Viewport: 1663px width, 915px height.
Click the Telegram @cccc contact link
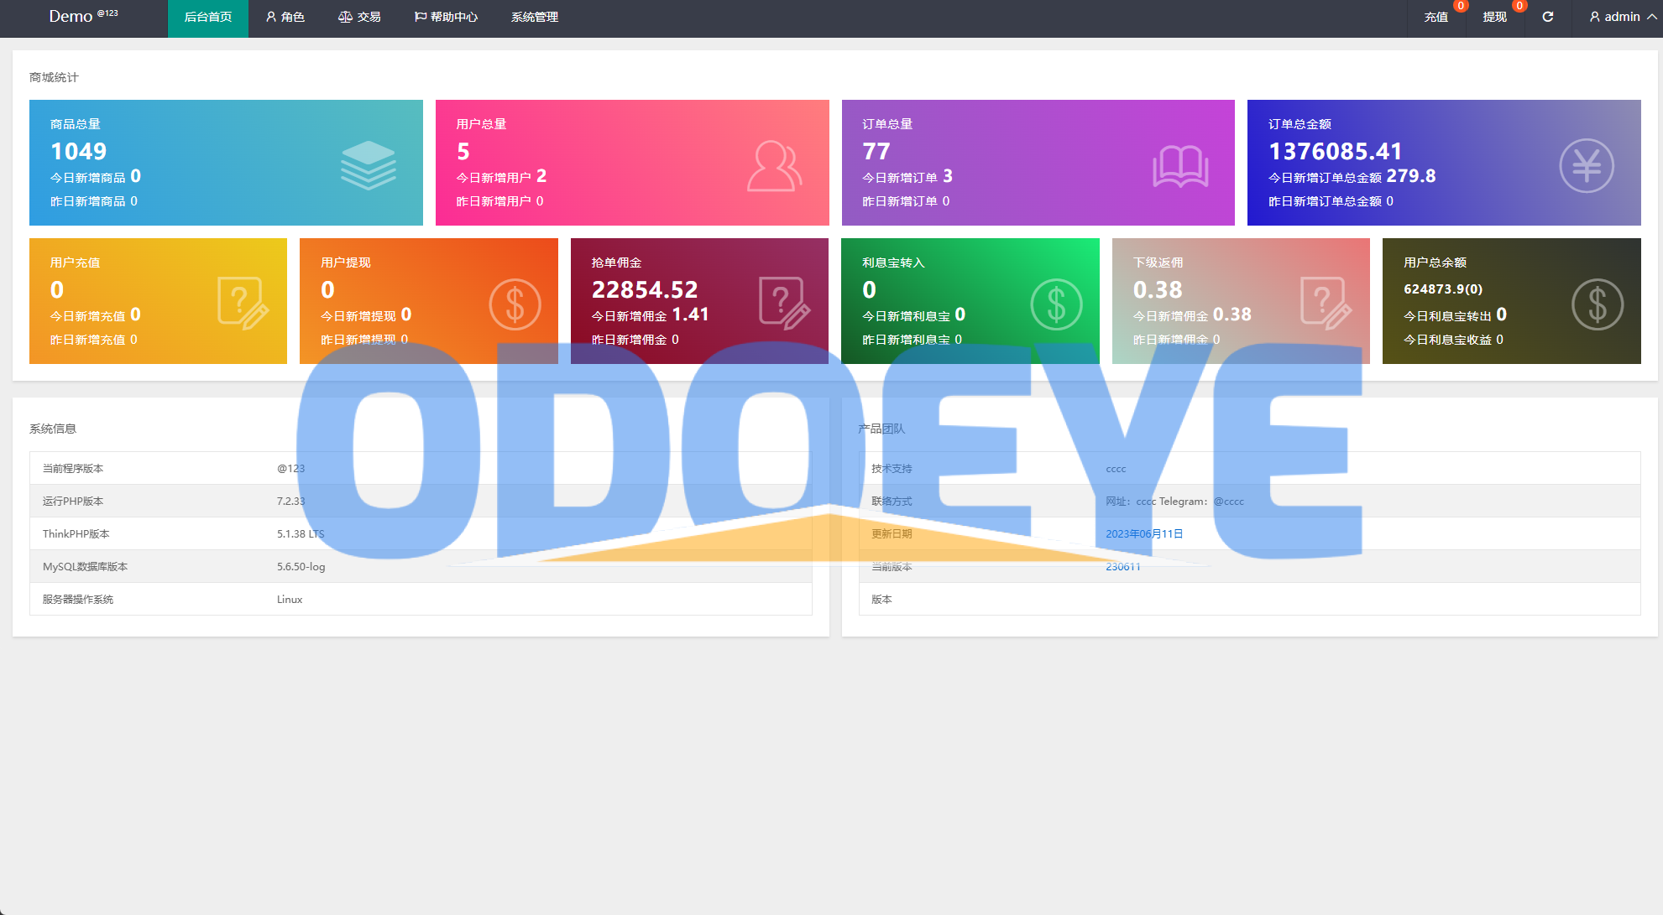click(x=1228, y=502)
